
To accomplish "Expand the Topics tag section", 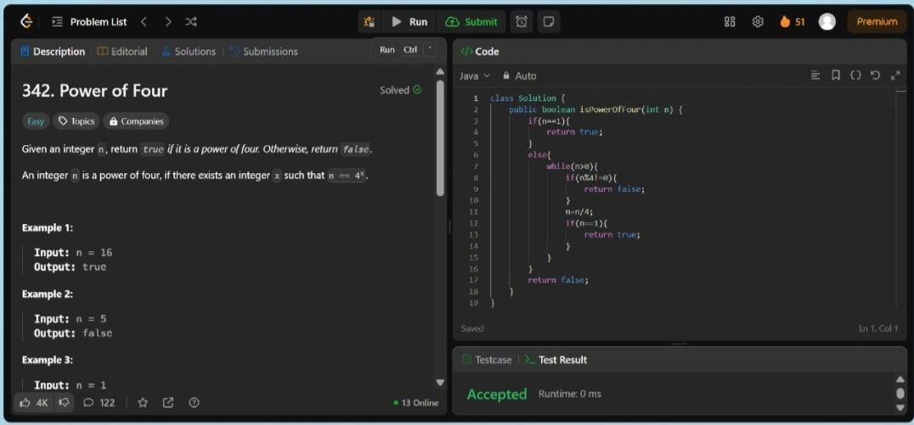I will coord(75,121).
